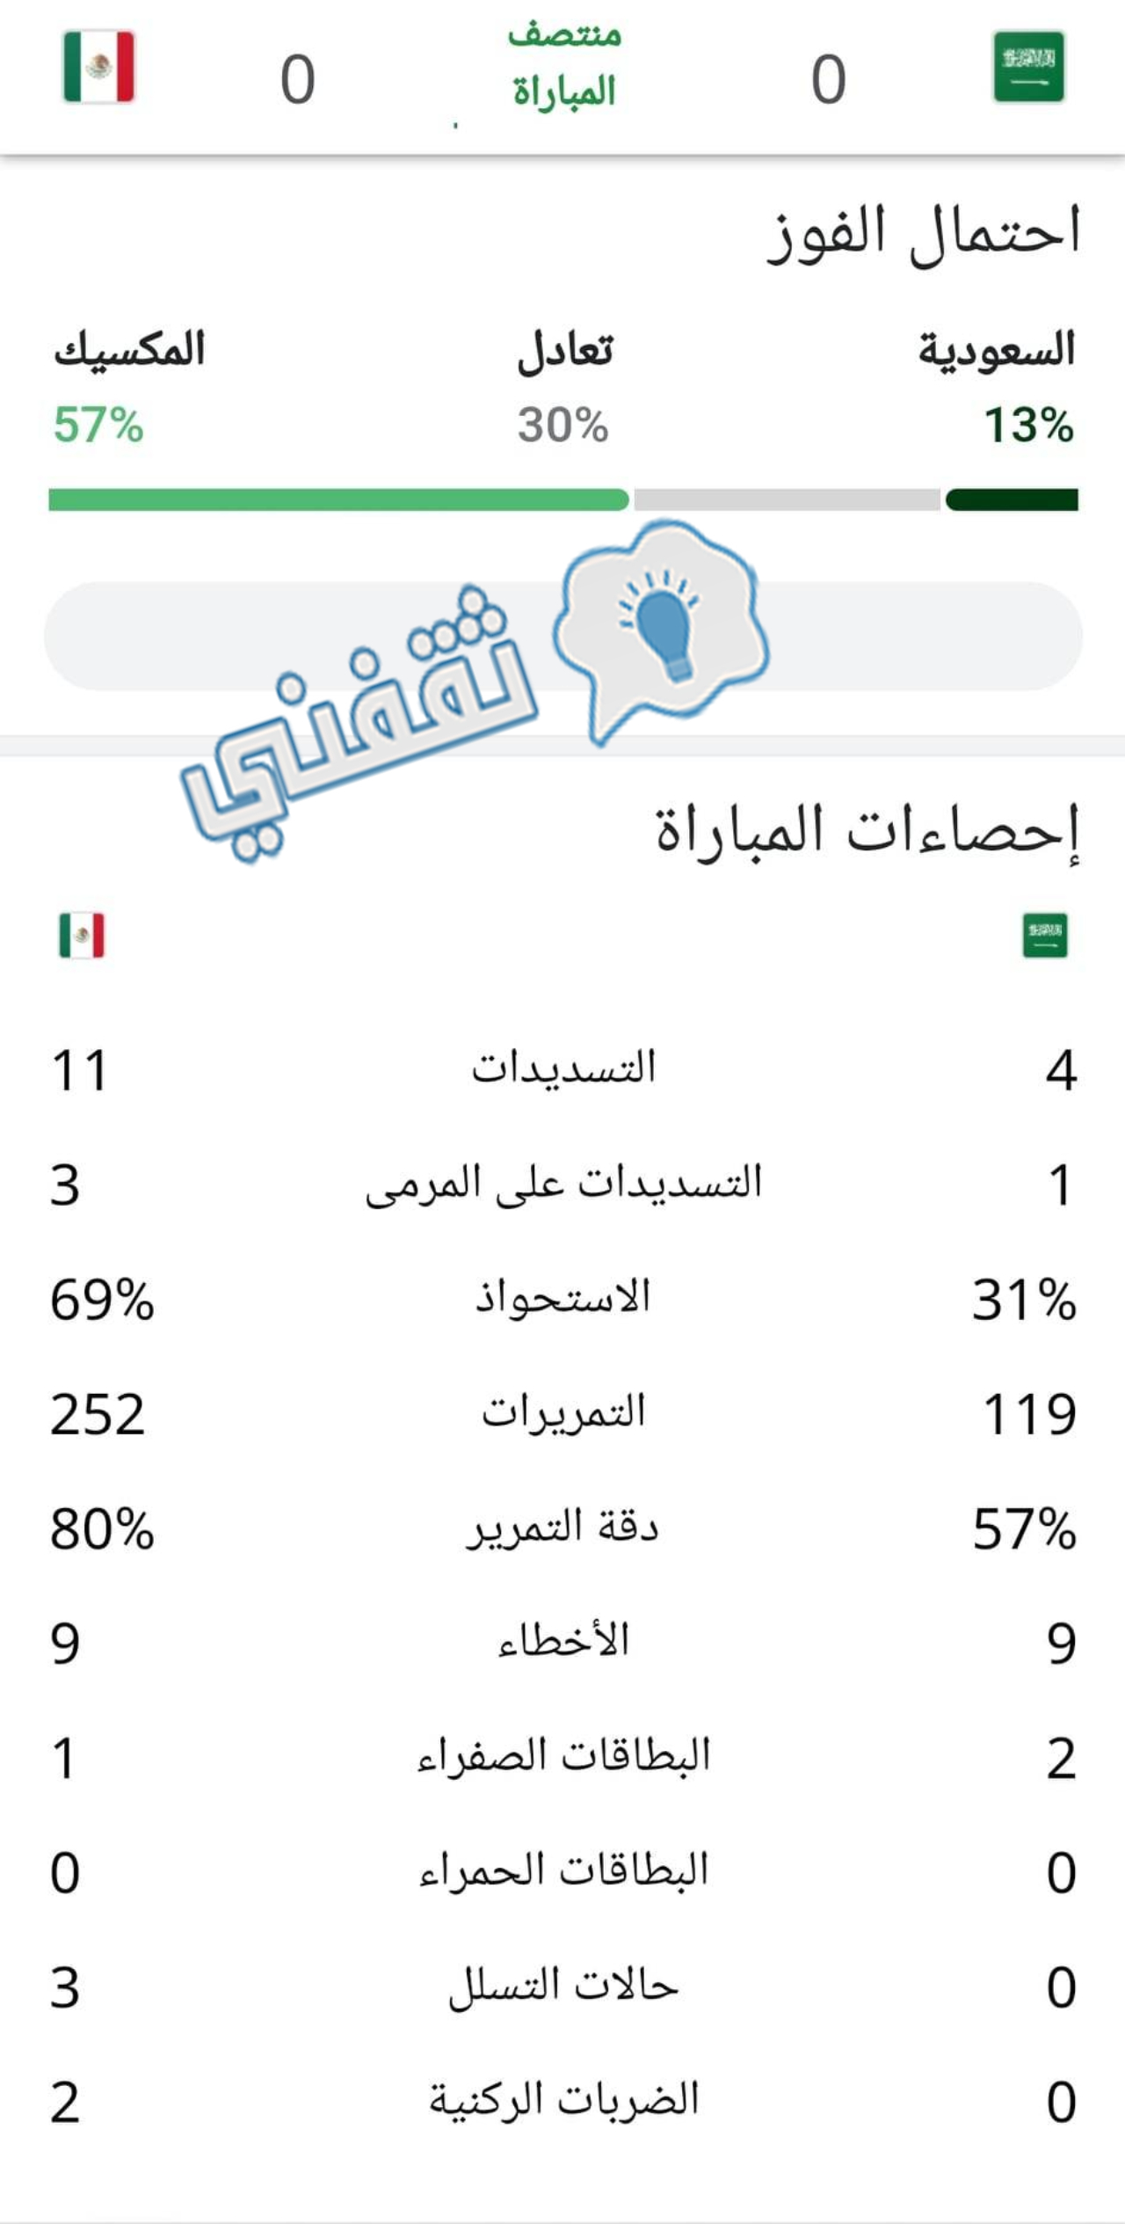Tap the small Mexico flag above stats

[x=82, y=935]
